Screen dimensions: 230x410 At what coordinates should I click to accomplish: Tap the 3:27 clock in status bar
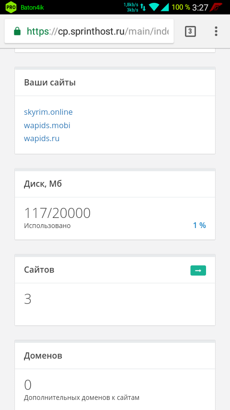click(x=200, y=7)
